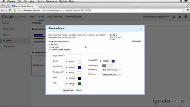Viewport: 190px width, 107px height.
Task: Open the Apple menu
Action: [x=4, y=1]
